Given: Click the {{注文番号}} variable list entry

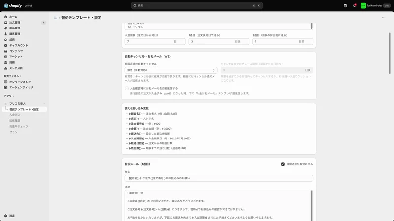Looking at the screenshot, I should coord(145,124).
